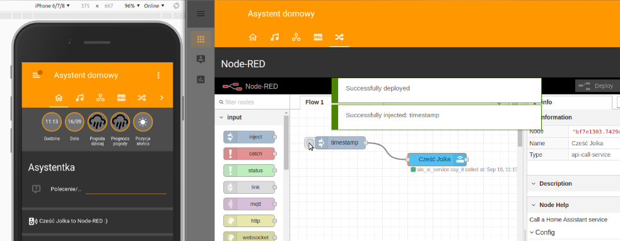Focus the Polecenie text input
620x241 pixels.
[126, 189]
